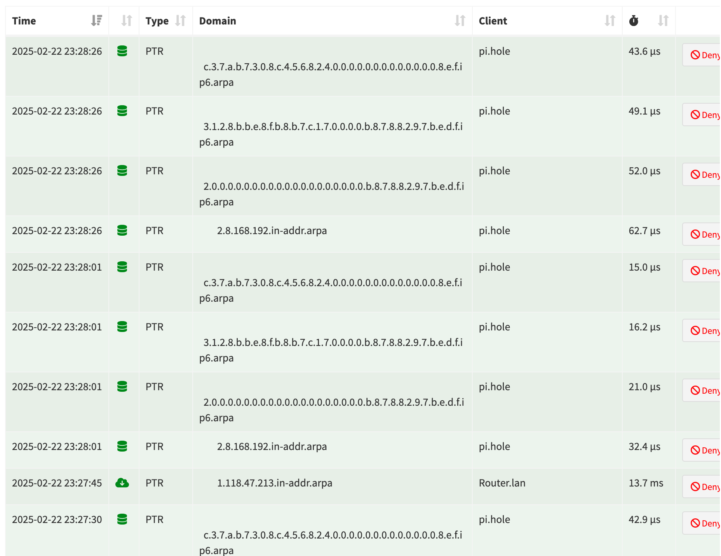
Task: Click the cache status icon in the 15.0 µs row
Action: [122, 267]
